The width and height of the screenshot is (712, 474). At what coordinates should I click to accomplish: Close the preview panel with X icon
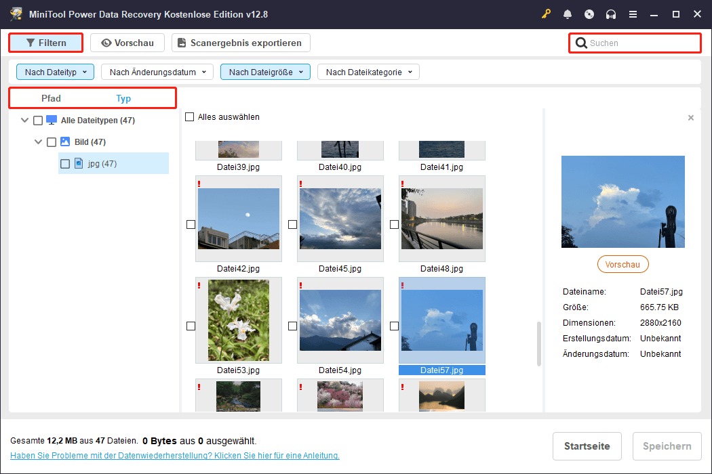tap(691, 118)
